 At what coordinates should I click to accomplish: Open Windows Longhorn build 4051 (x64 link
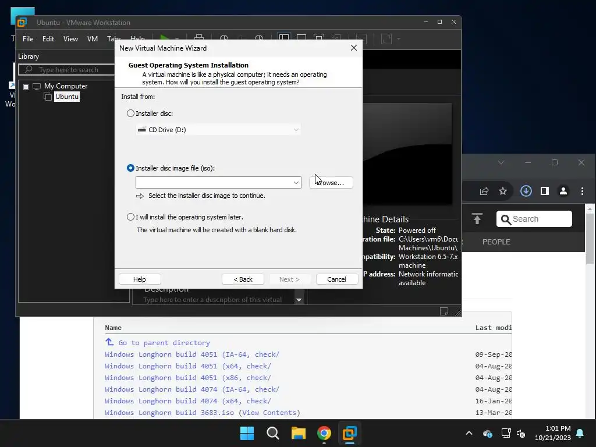pos(188,366)
